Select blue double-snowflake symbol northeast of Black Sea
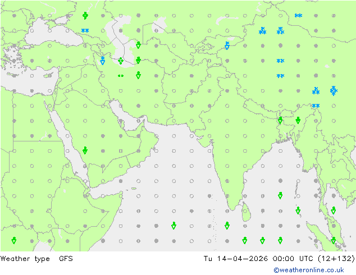Viewport: 356px width, 275px height. pos(85,30)
